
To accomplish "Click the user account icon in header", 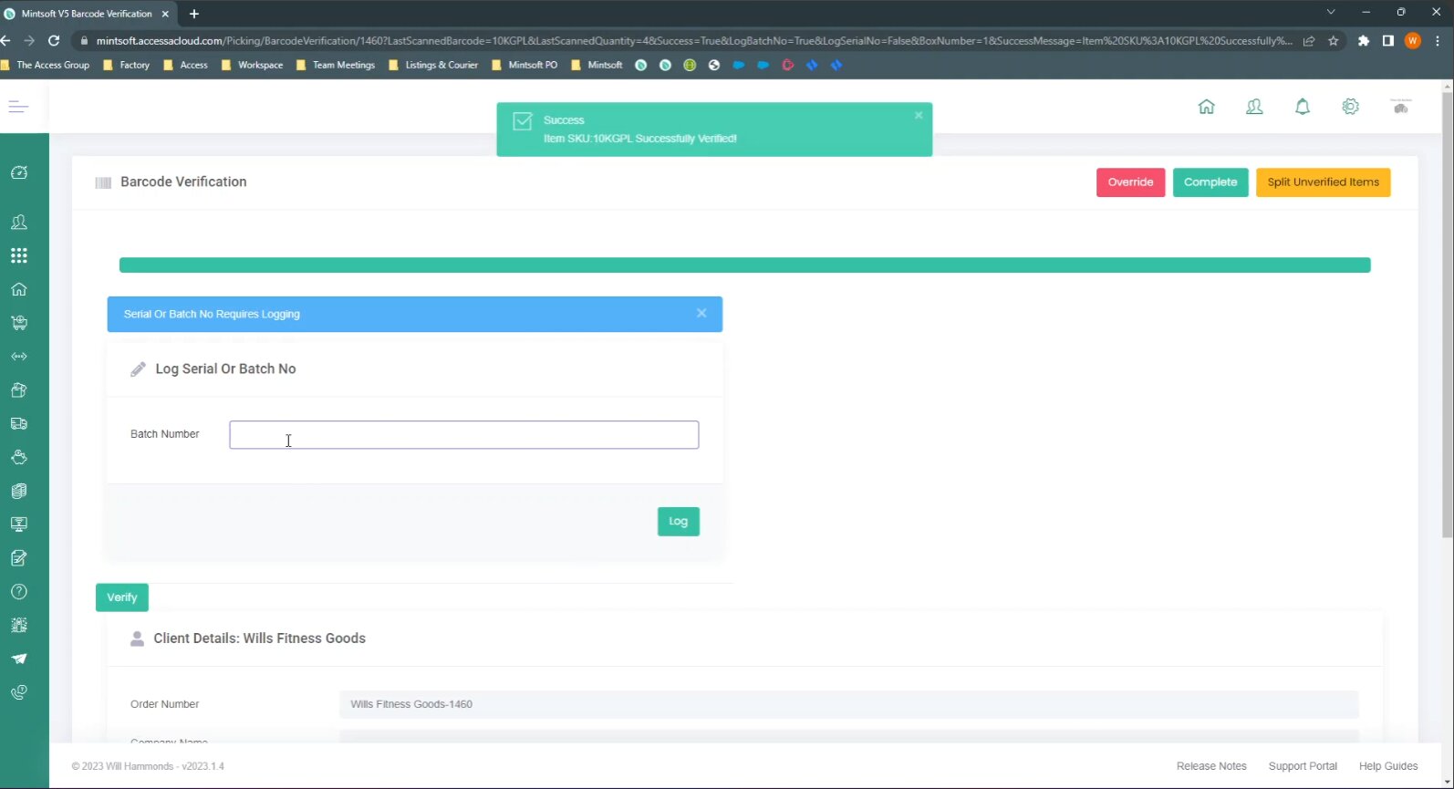I will pyautogui.click(x=1254, y=107).
